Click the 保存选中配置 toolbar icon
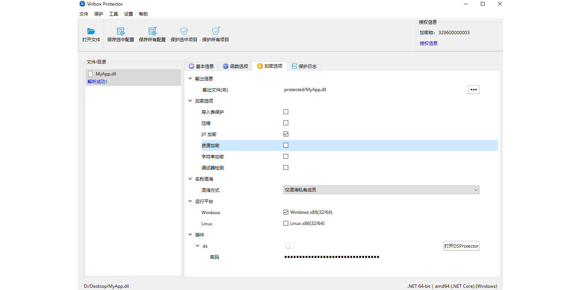This screenshot has height=290, width=581. (x=120, y=32)
